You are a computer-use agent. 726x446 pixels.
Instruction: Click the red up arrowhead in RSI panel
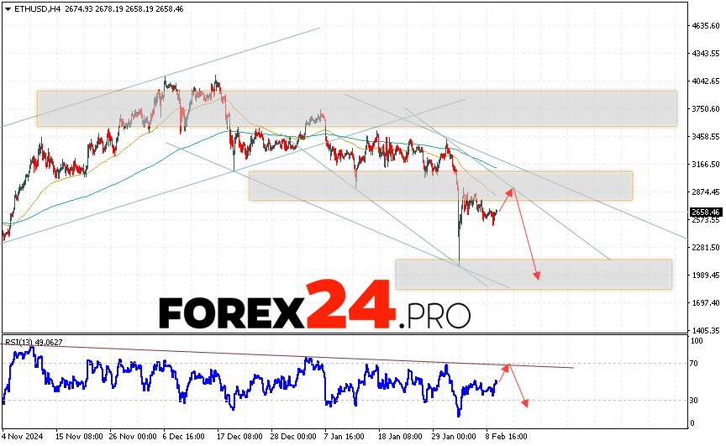506,366
